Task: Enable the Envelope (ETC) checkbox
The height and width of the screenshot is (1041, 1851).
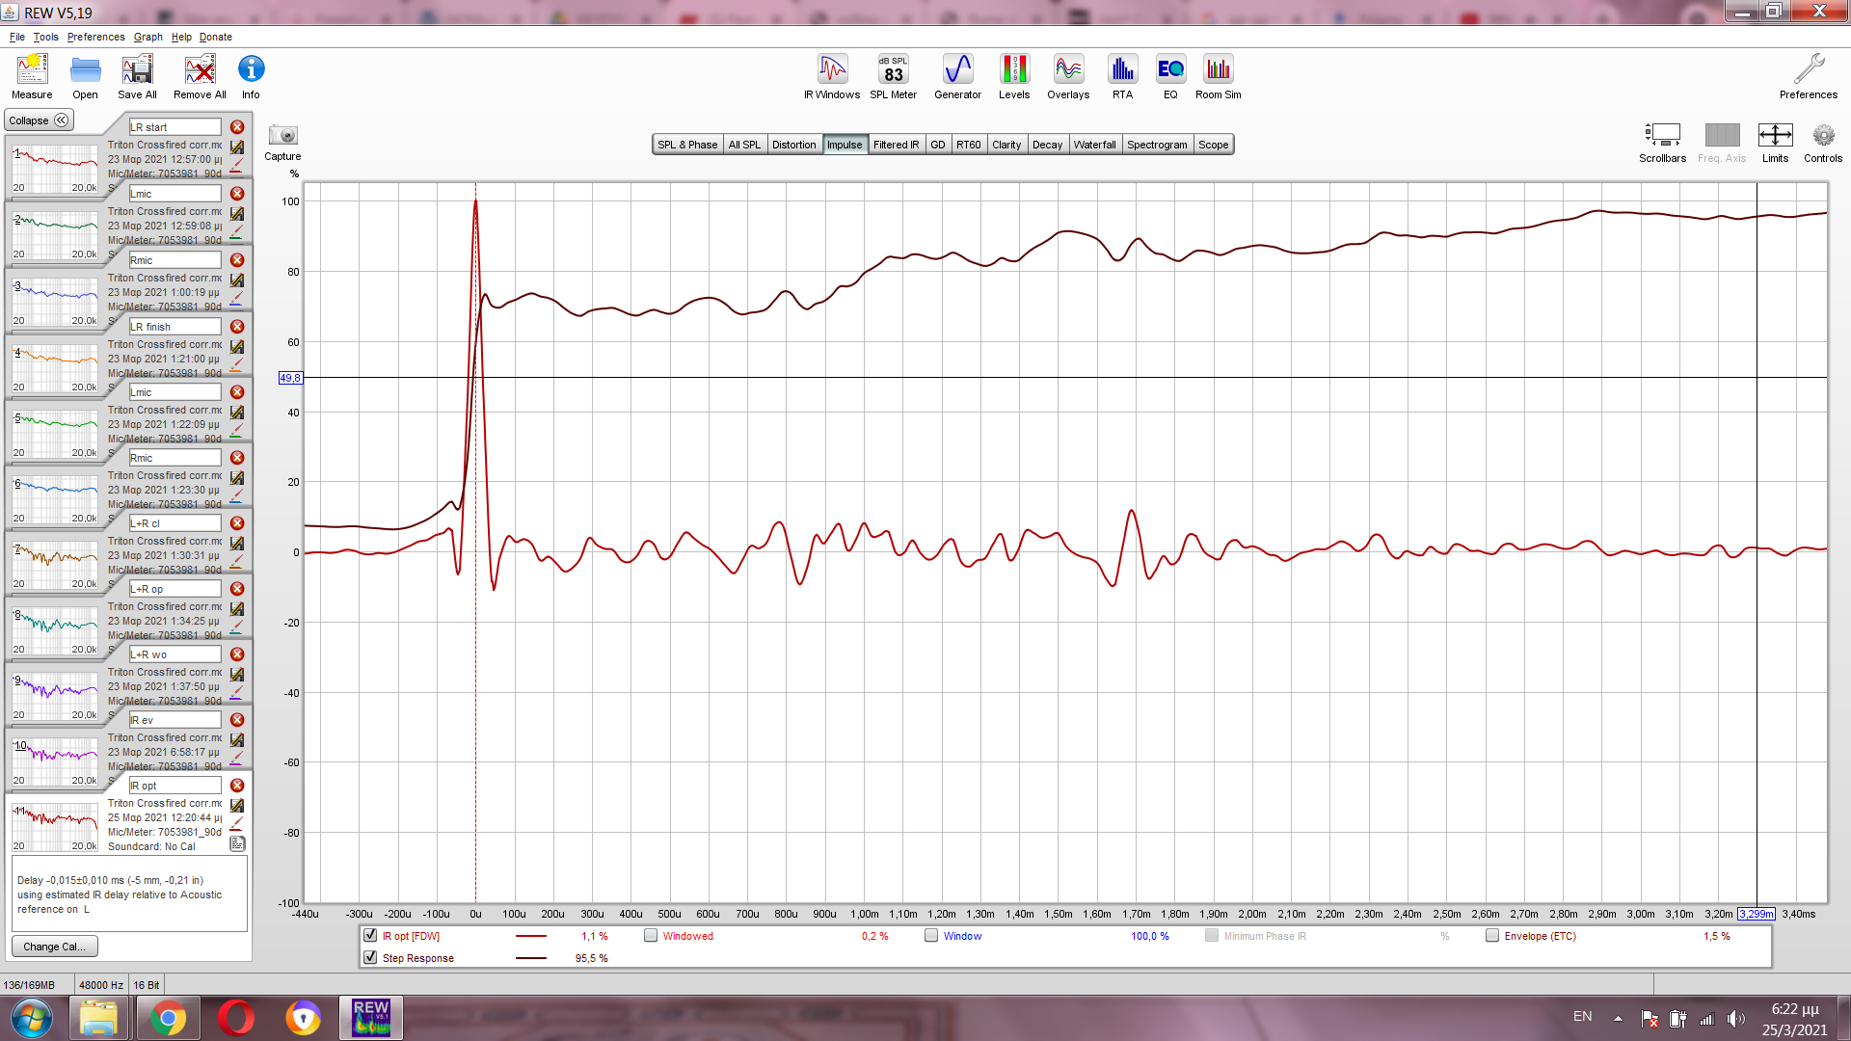Action: click(x=1492, y=935)
